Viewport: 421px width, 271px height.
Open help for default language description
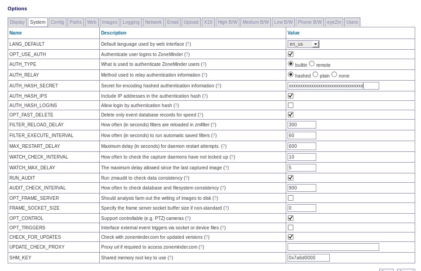click(x=188, y=44)
